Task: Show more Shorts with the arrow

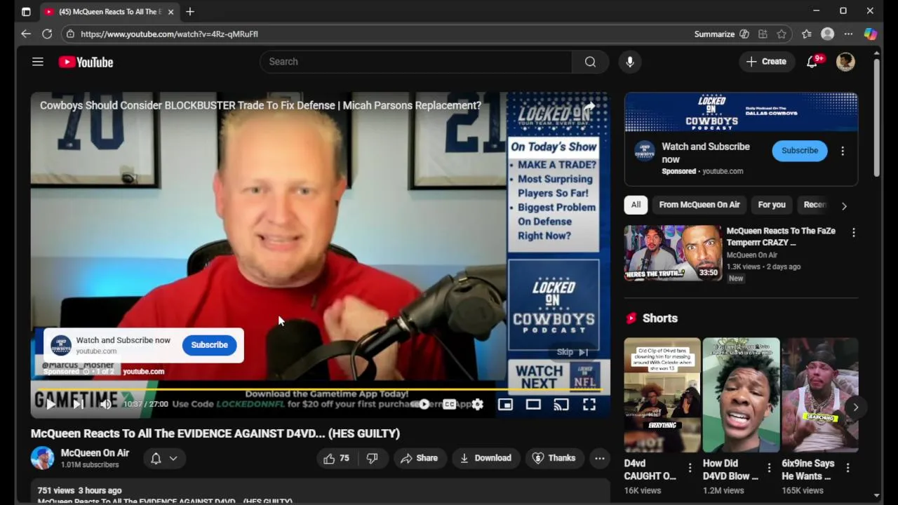Action: [x=855, y=407]
